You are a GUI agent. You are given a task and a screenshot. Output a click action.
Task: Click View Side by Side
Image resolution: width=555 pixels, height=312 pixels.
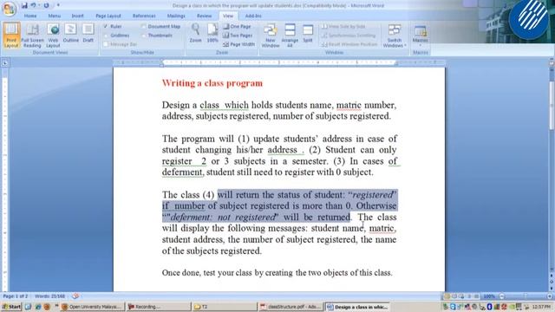[x=343, y=27]
